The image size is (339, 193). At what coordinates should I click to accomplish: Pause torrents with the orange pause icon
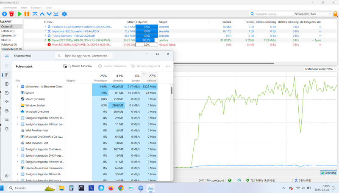pyautogui.click(x=27, y=14)
